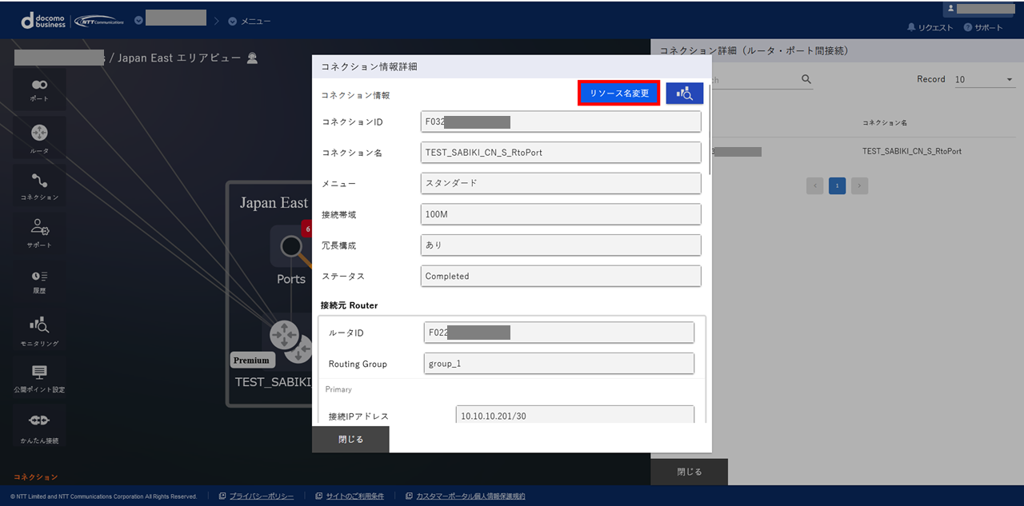Click the コネクション名 input field

pyautogui.click(x=561, y=153)
